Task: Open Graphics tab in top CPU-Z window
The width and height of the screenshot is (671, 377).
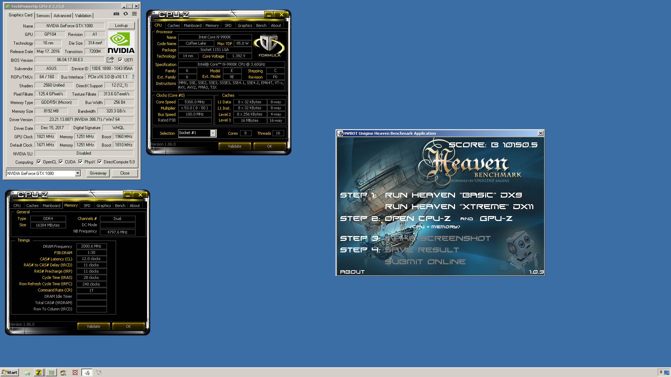Action: pyautogui.click(x=245, y=25)
